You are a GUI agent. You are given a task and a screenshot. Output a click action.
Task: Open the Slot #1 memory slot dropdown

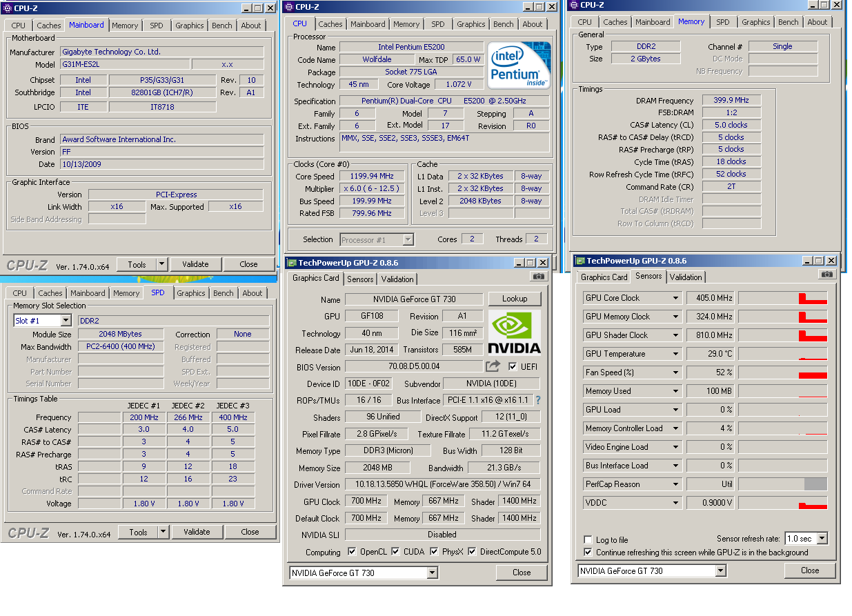(x=66, y=321)
